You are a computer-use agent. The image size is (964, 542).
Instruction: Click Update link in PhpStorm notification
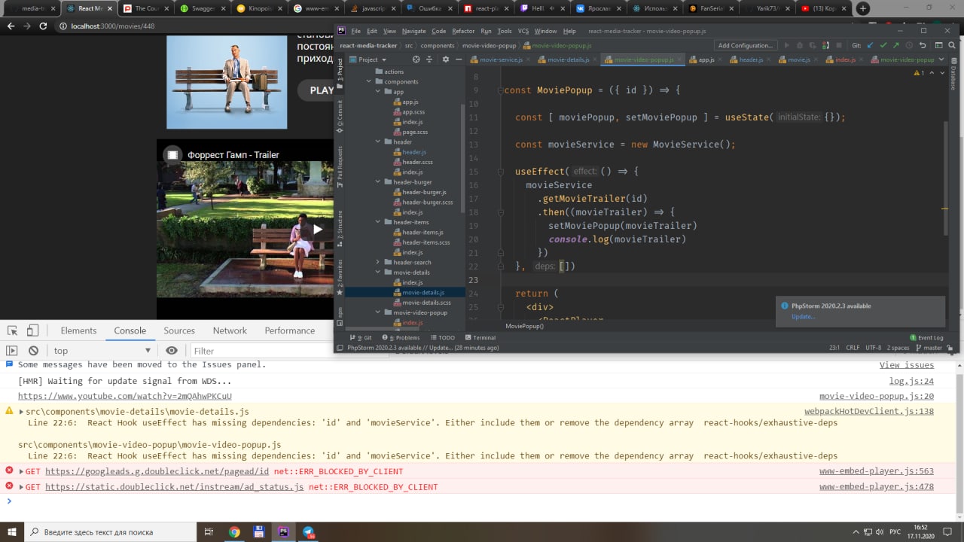click(803, 316)
